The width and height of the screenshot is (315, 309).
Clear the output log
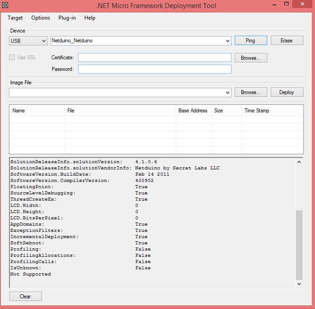pos(25,297)
